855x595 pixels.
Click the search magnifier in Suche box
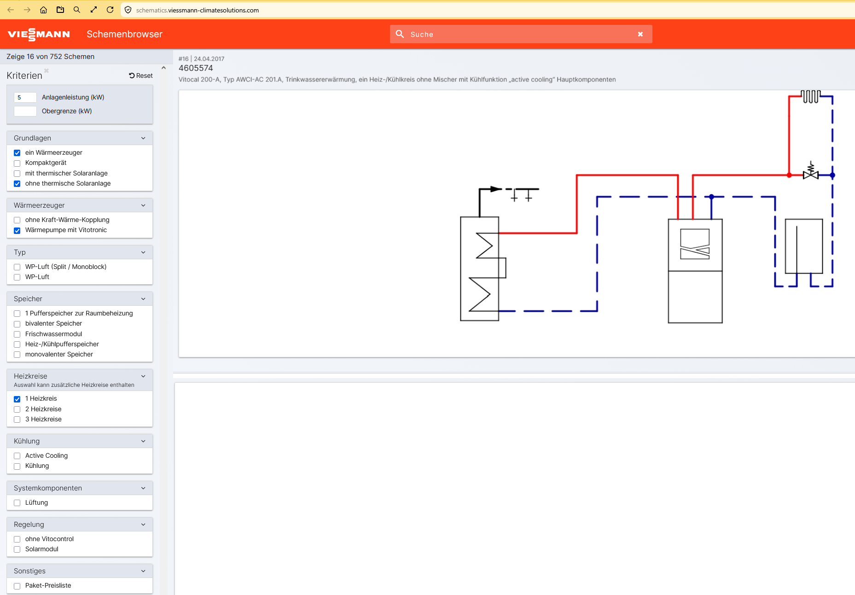pyautogui.click(x=400, y=34)
